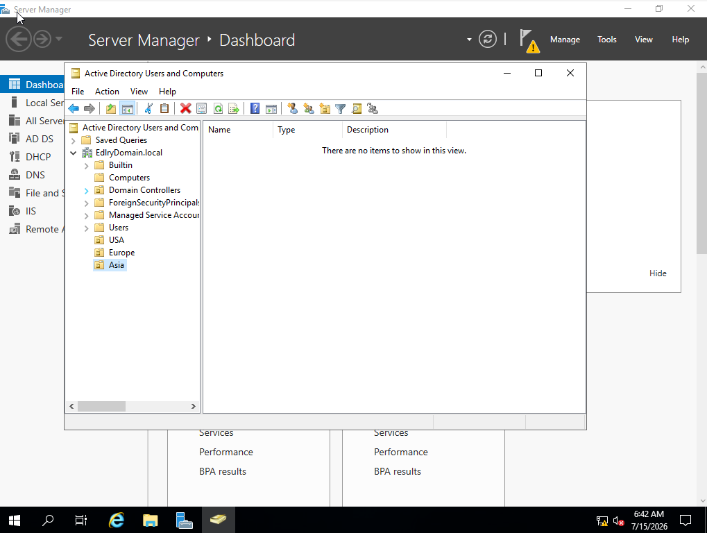Open Internet Explorer from taskbar

pos(117,521)
